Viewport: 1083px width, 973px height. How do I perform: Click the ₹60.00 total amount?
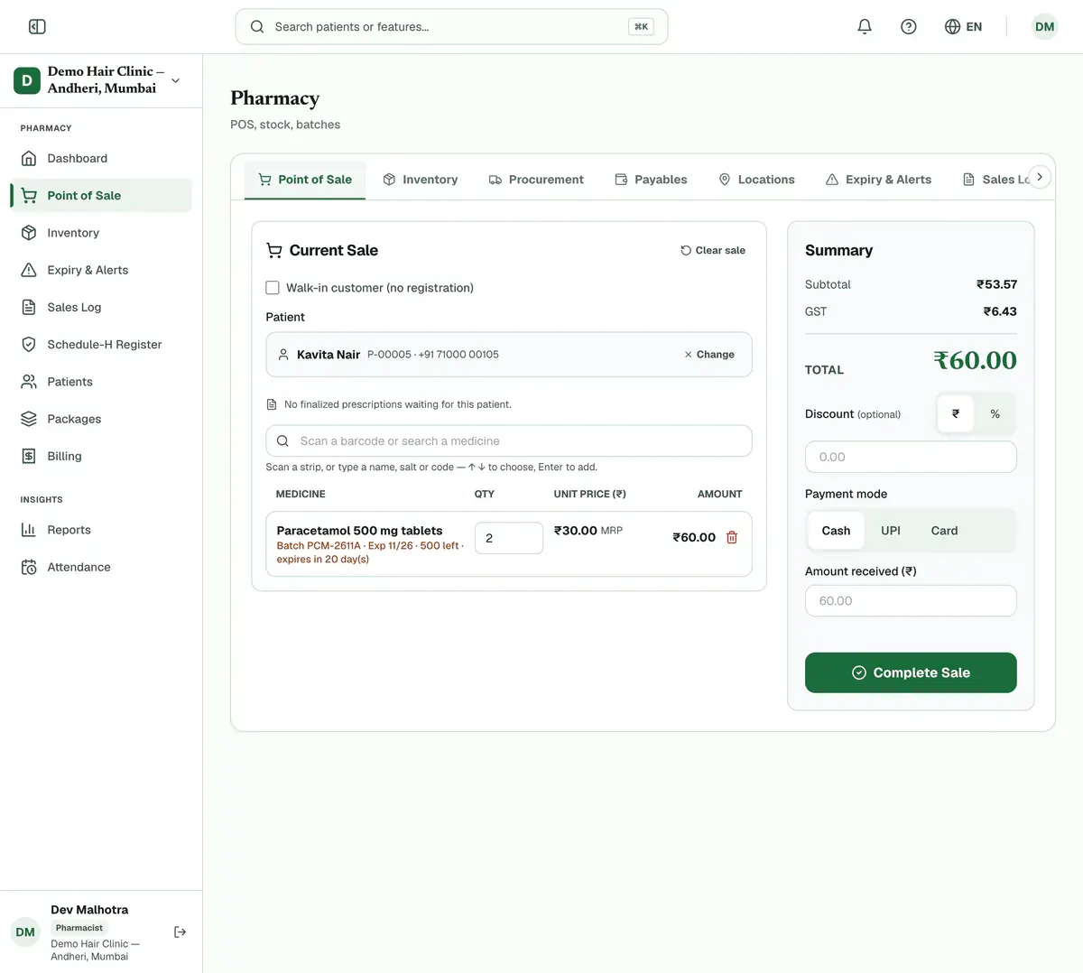(976, 360)
